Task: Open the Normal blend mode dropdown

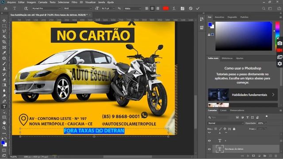Action: (226, 123)
